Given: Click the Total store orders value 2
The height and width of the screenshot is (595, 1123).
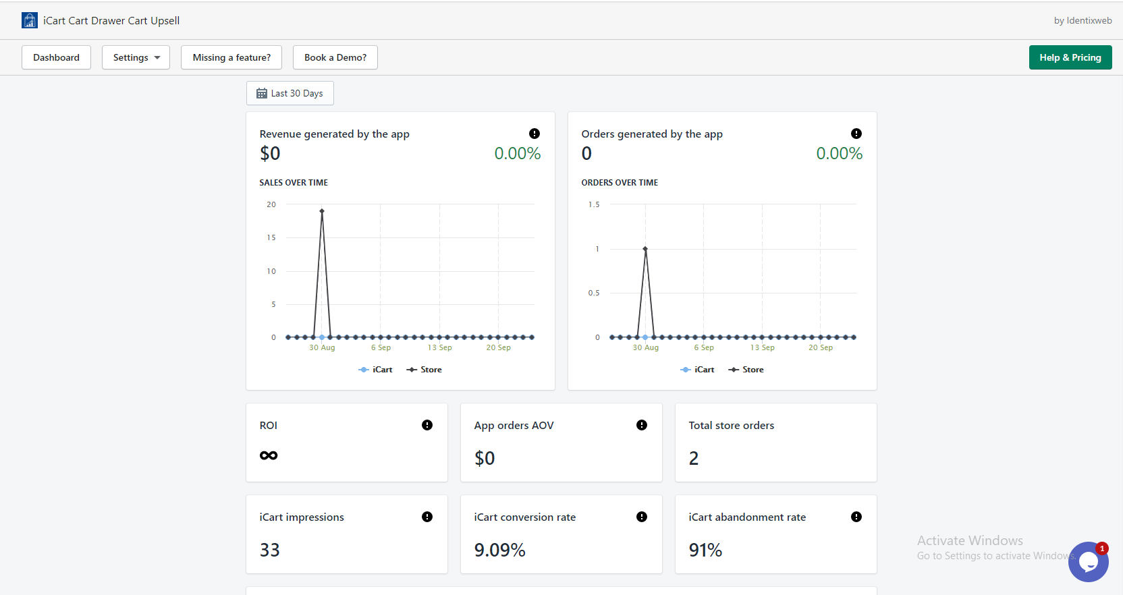Looking at the screenshot, I should [x=694, y=459].
